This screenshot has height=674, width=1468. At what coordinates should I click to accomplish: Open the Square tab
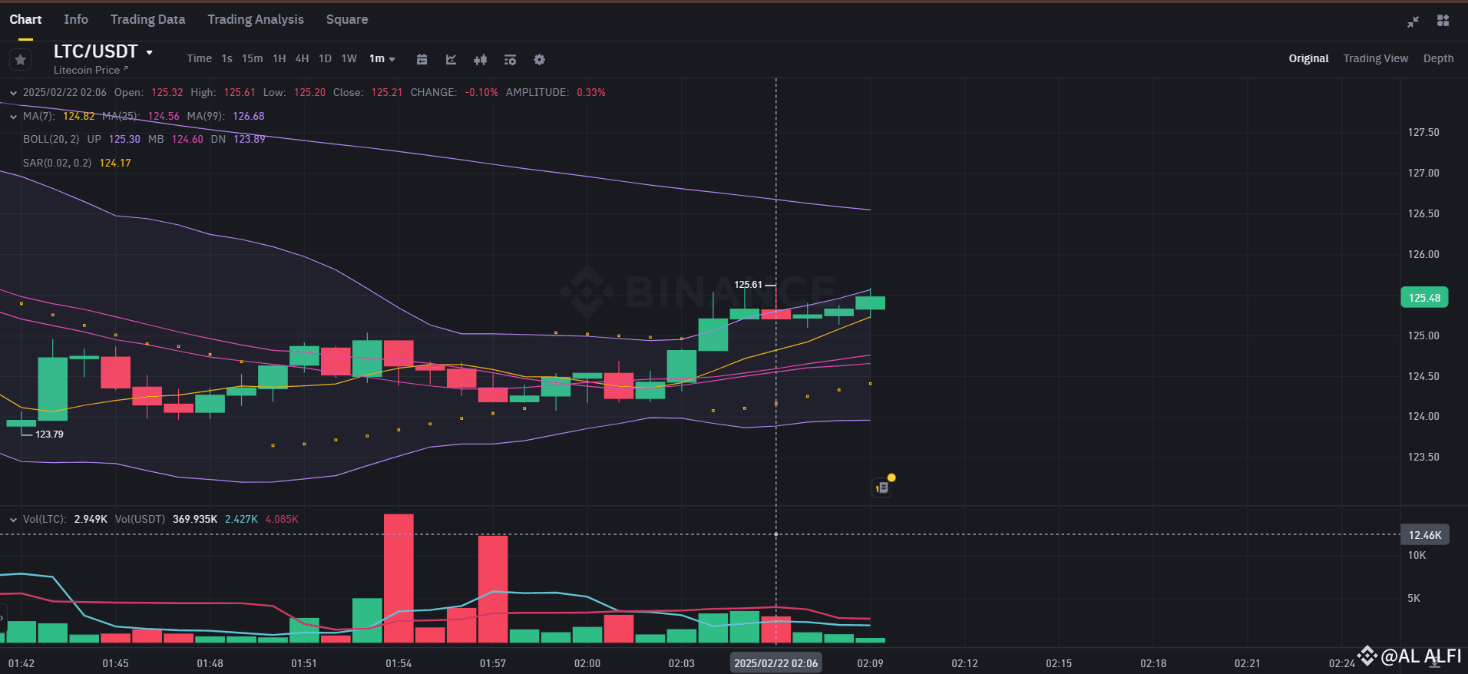pos(347,19)
